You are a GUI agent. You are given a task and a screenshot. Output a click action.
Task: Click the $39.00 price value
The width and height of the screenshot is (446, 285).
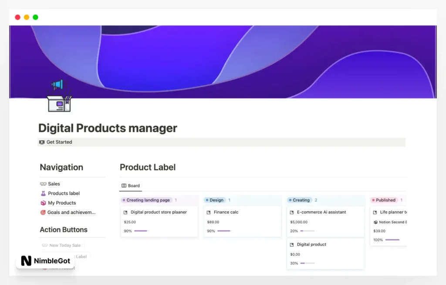pos(379,231)
